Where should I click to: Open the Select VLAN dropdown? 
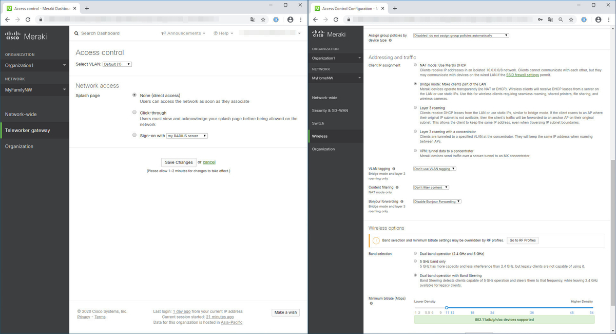coord(117,64)
